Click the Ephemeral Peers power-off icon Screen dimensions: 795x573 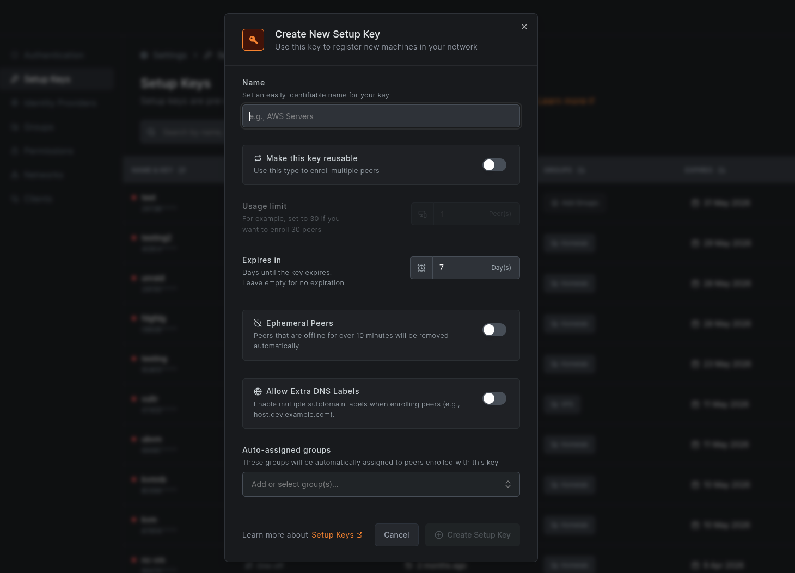[x=258, y=323]
